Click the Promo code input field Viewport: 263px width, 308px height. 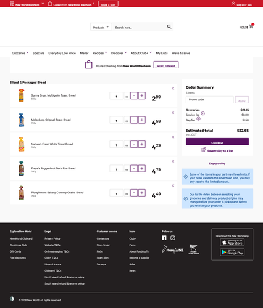[210, 100]
